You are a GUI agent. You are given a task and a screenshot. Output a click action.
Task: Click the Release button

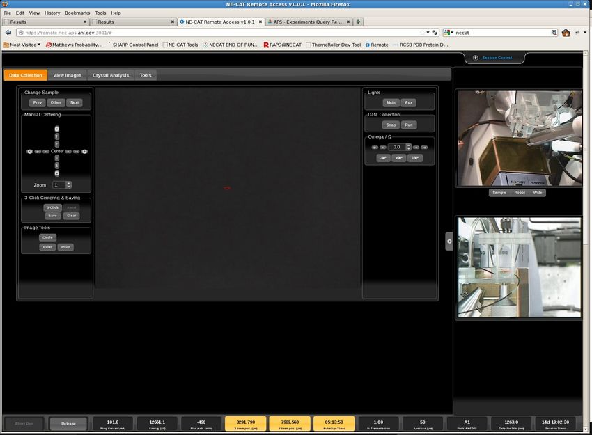coord(68,424)
